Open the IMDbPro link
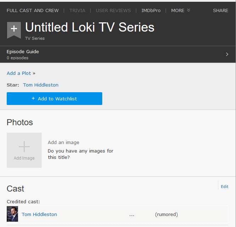The image size is (236, 227). pyautogui.click(x=151, y=10)
